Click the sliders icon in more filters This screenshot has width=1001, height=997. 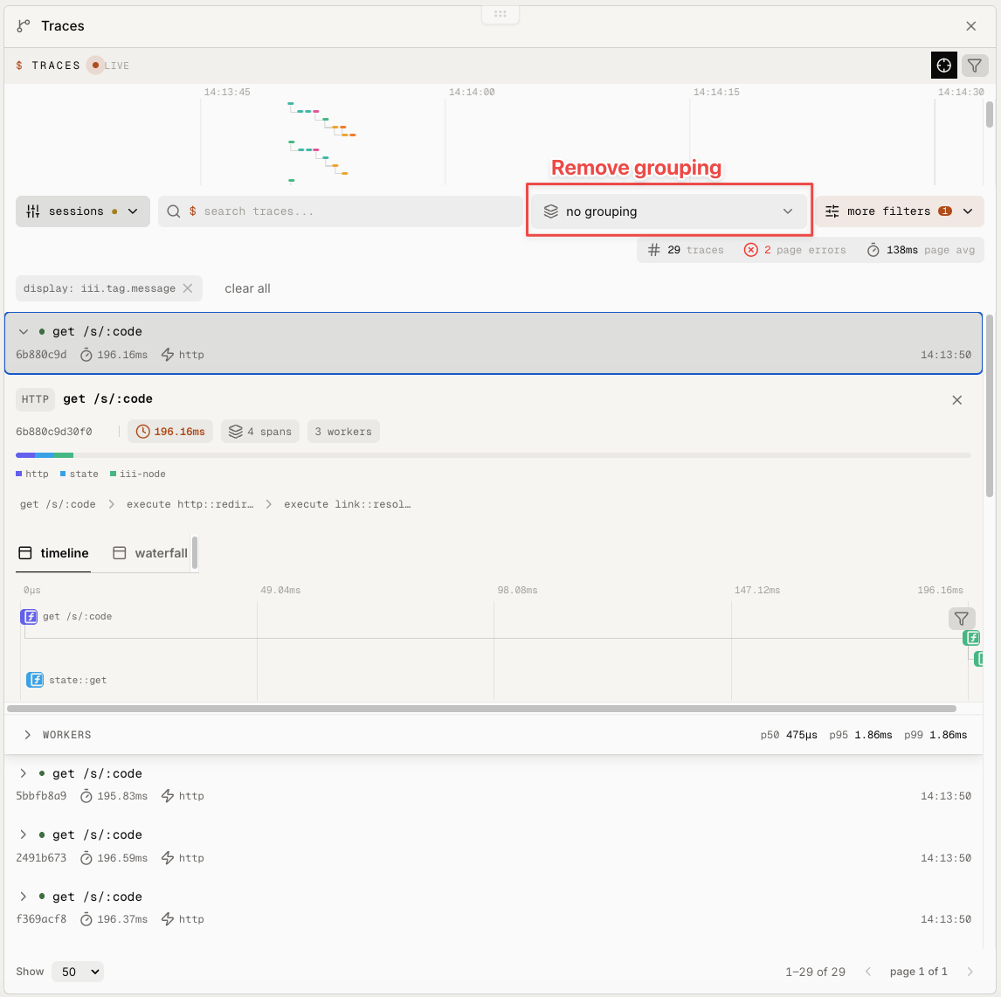[832, 211]
